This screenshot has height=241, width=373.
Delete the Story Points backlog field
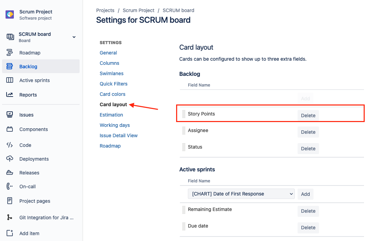[308, 116]
